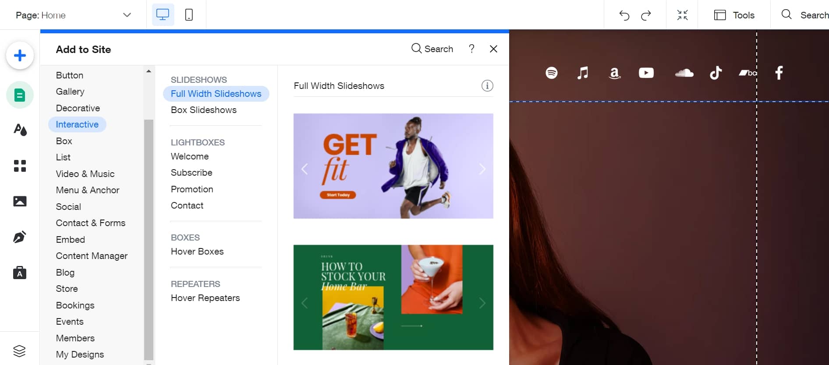Screen dimensions: 829x365
Task: Click the SoundCloud icon on the canvas
Action: click(684, 73)
